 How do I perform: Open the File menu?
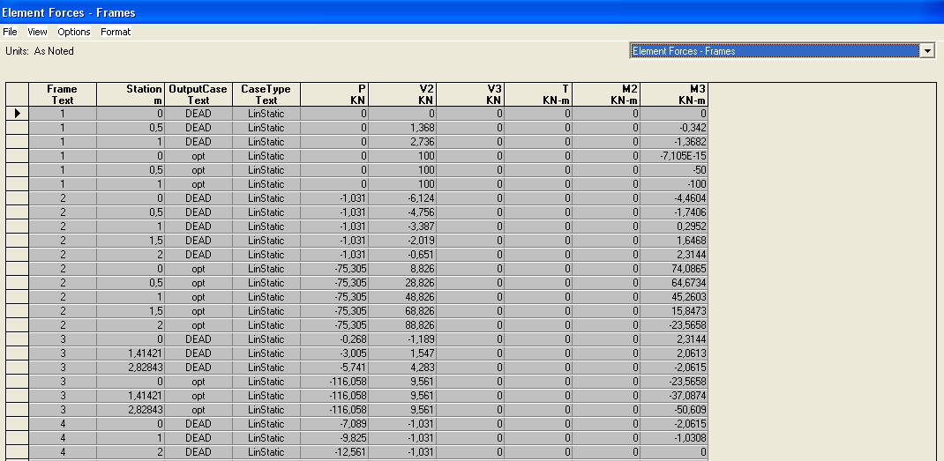(11, 32)
